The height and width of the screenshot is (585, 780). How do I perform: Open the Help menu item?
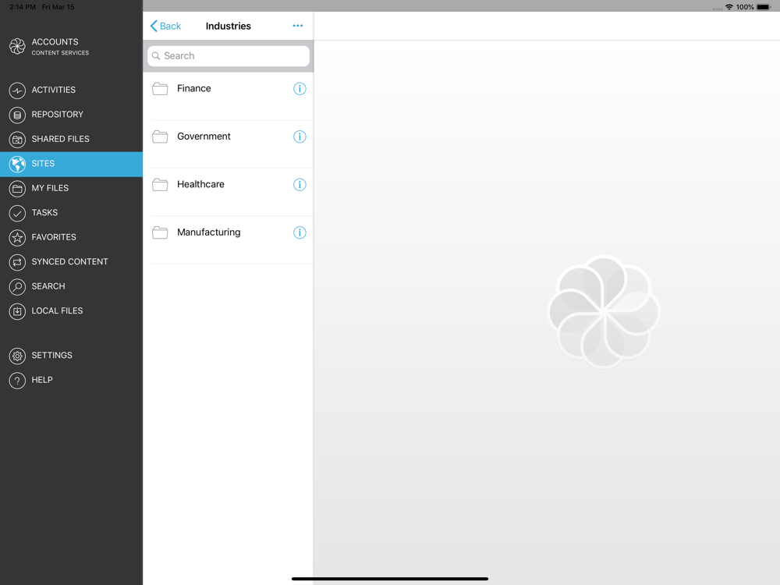pyautogui.click(x=71, y=380)
